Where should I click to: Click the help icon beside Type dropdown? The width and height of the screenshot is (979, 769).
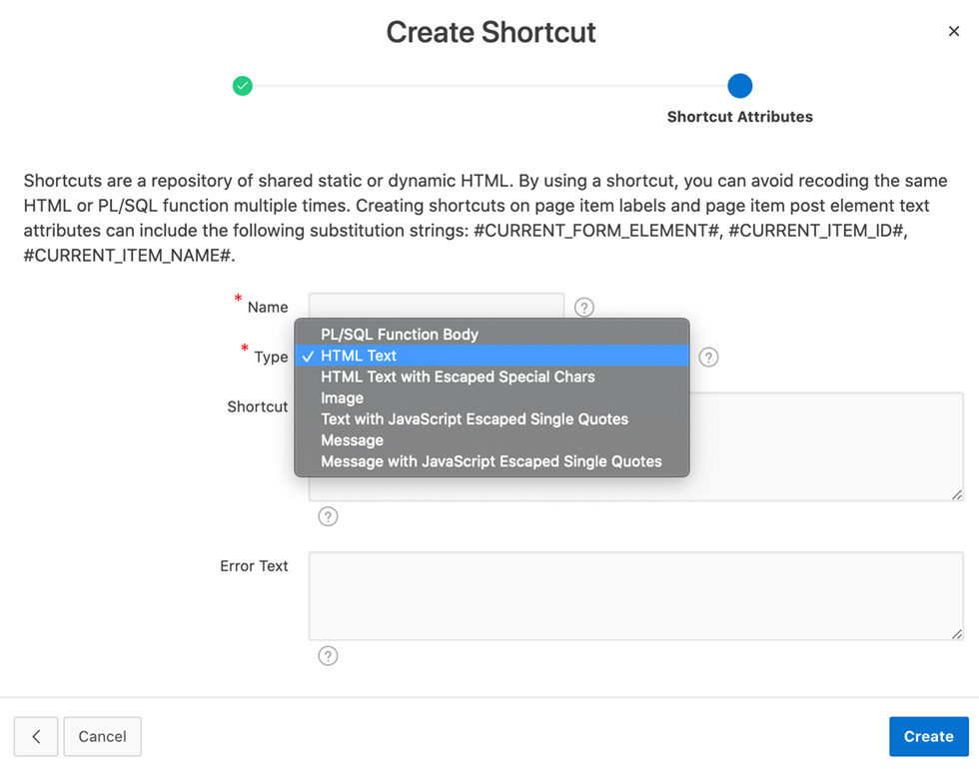pyautogui.click(x=708, y=358)
